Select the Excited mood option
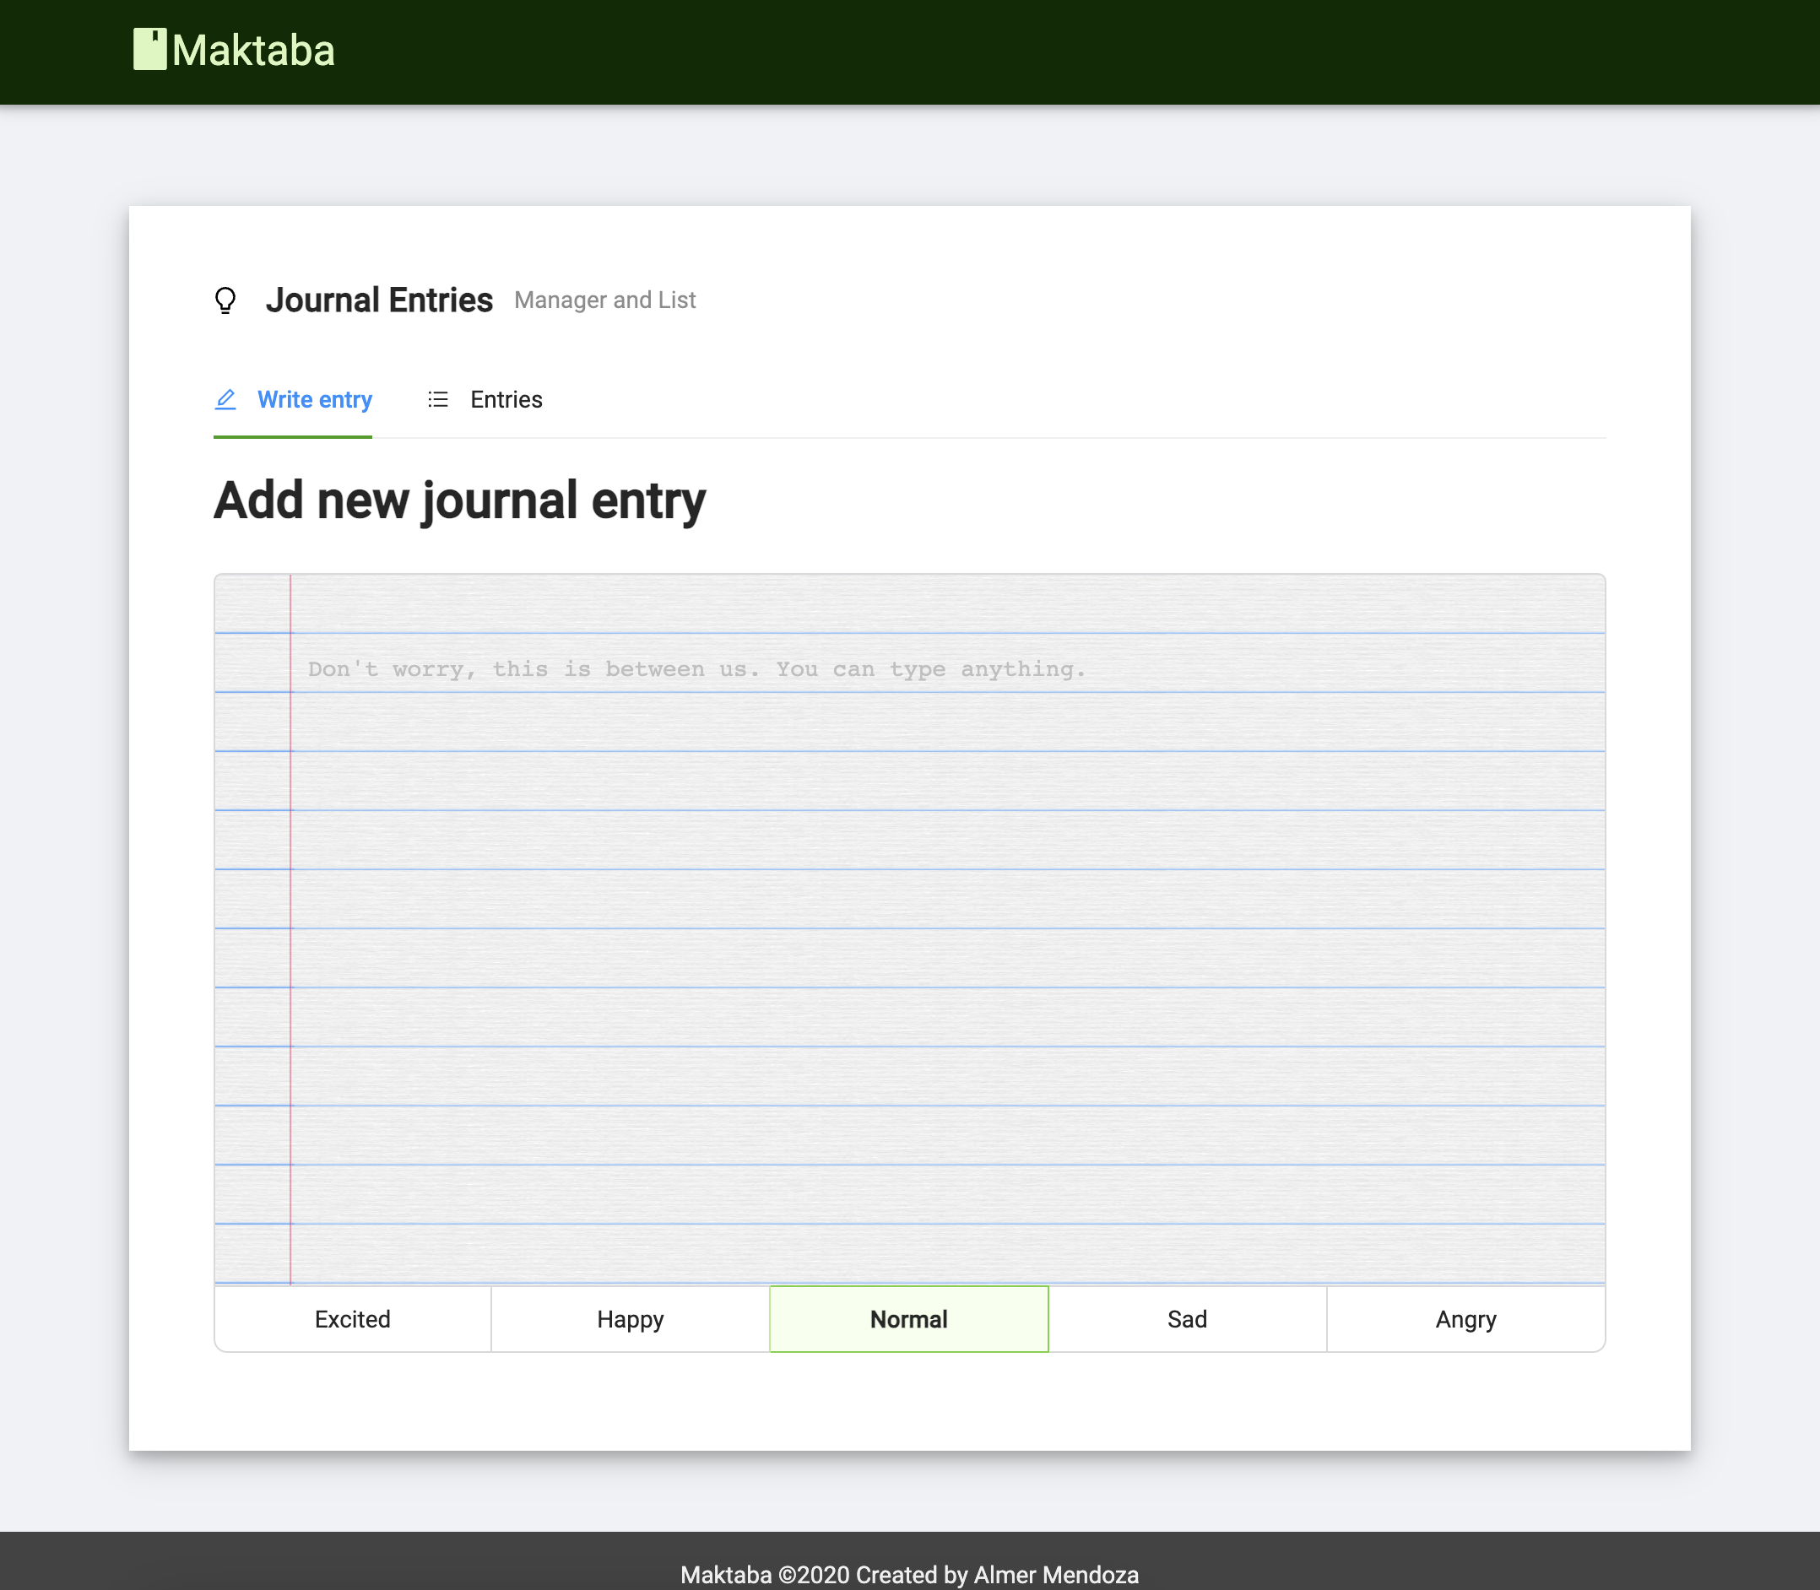Screen dimensions: 1820x1590 pyautogui.click(x=353, y=1319)
